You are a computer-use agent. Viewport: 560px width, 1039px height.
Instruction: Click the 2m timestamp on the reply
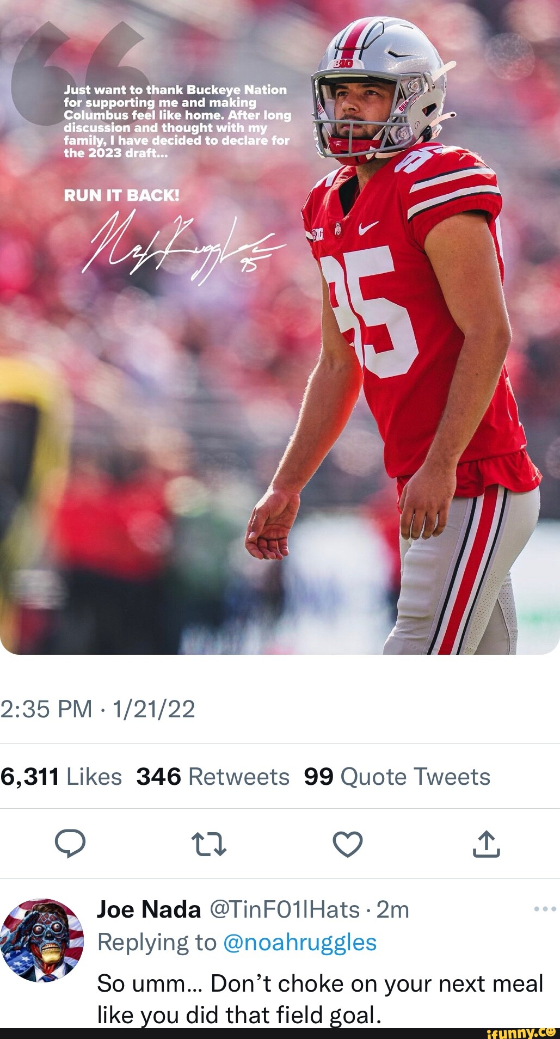[x=392, y=909]
